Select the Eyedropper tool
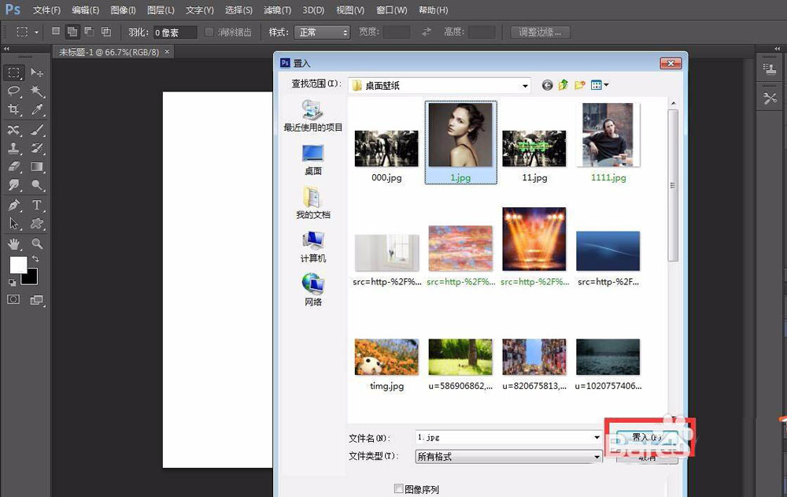Image resolution: width=787 pixels, height=497 pixels. click(37, 109)
